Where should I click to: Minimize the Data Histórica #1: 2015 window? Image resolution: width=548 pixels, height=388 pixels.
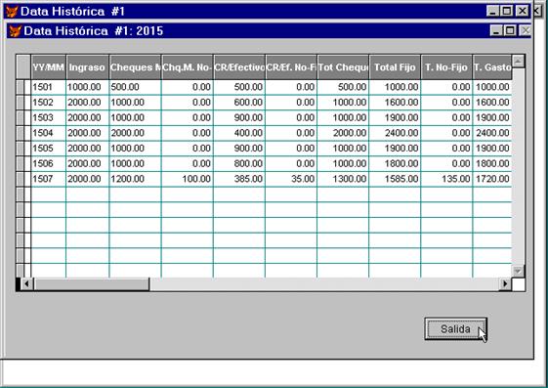pyautogui.click(x=496, y=30)
